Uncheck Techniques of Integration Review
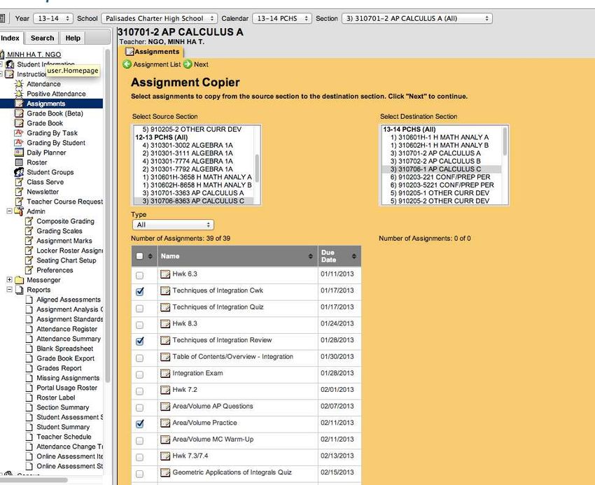This screenshot has width=595, height=485. (139, 341)
